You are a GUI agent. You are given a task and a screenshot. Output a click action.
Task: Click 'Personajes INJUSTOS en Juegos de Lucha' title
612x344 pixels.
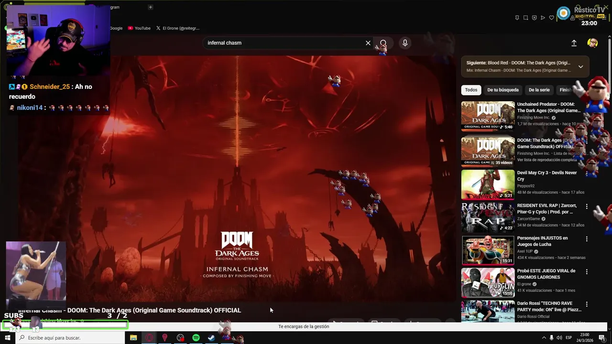tap(542, 241)
